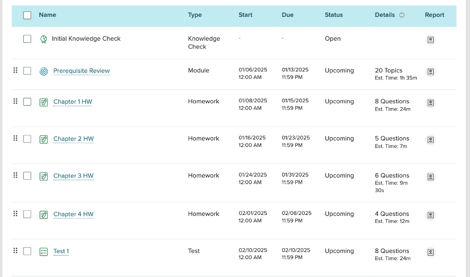Click the Chapter 4 HW homework icon
The width and height of the screenshot is (470, 277).
point(44,214)
